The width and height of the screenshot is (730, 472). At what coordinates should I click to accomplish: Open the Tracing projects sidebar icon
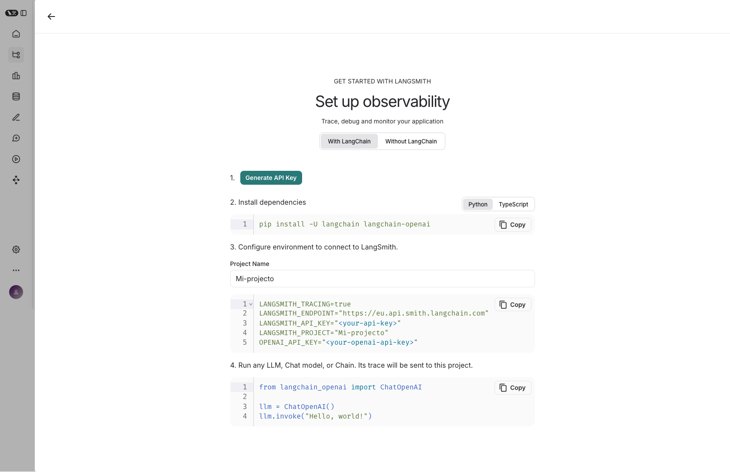tap(16, 55)
